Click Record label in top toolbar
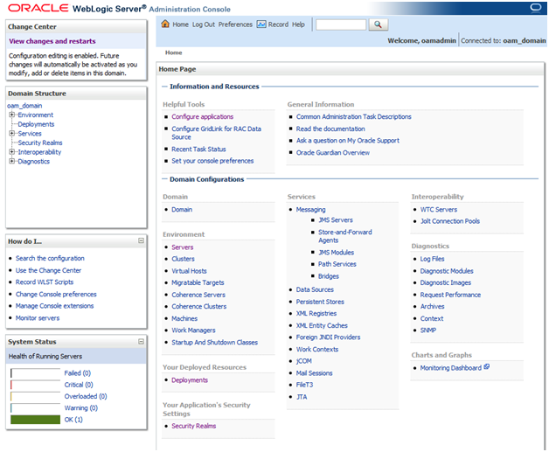The image size is (549, 452). pos(278,24)
